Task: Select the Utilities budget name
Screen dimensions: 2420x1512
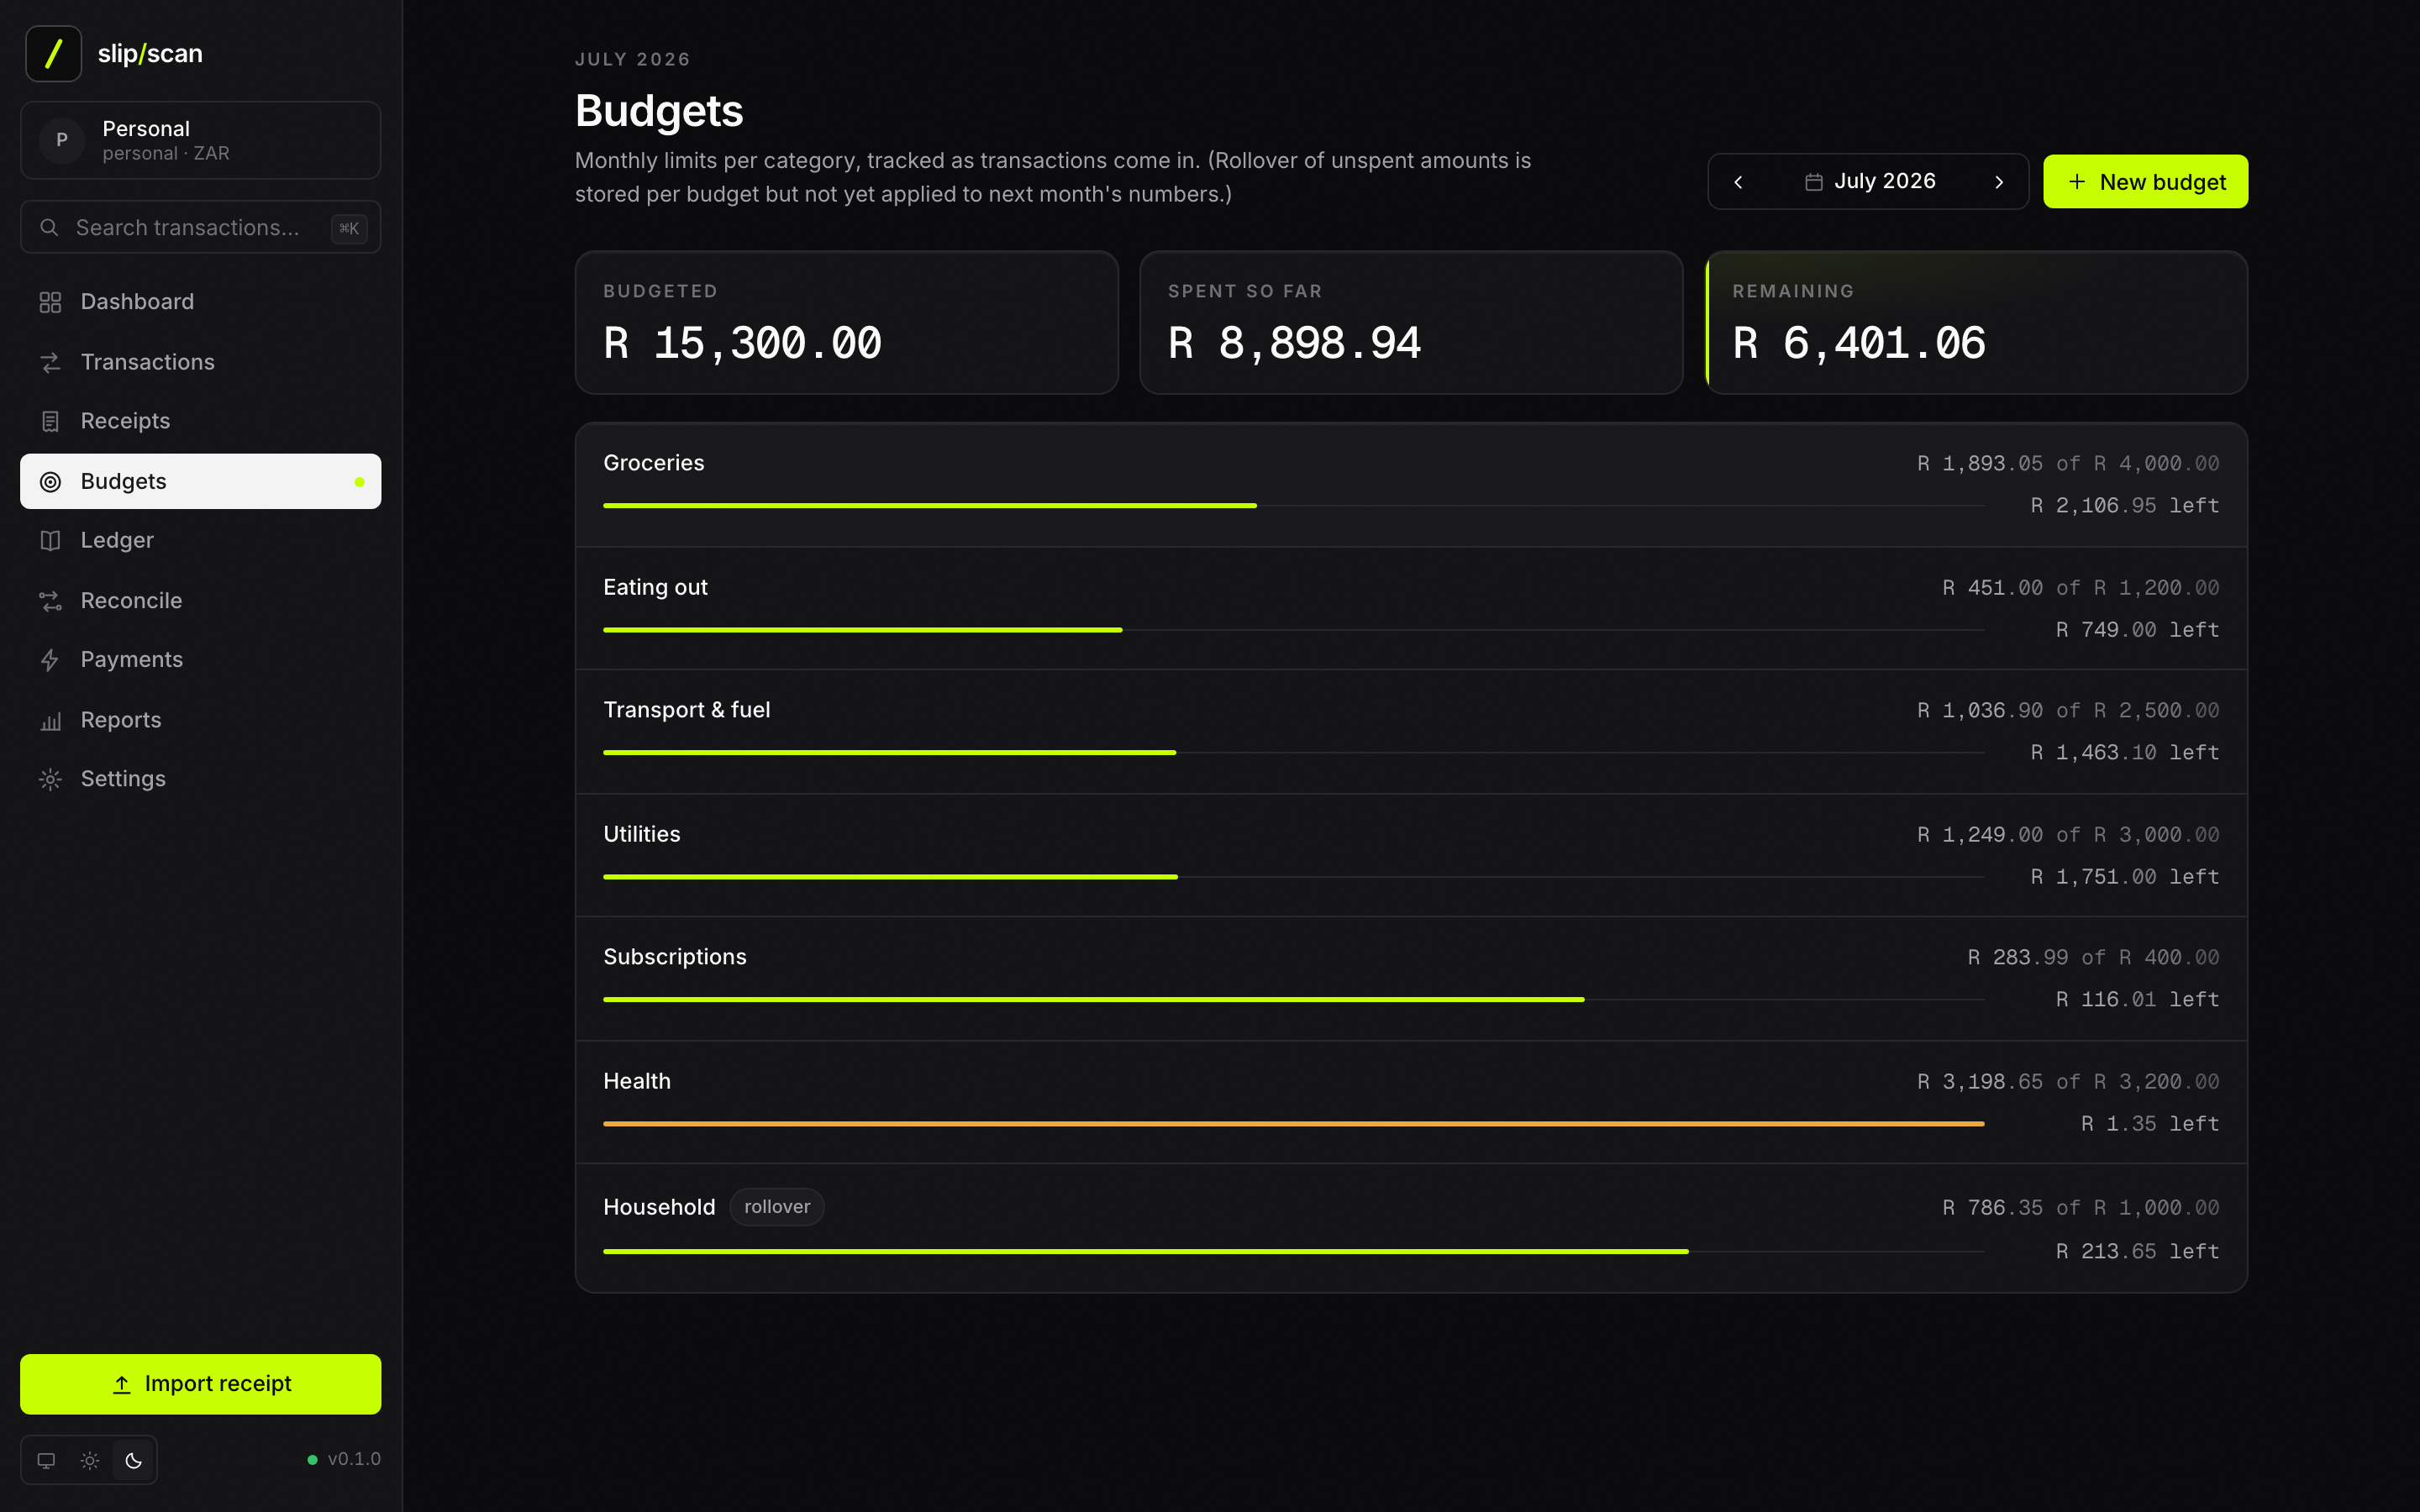Action: (x=641, y=834)
